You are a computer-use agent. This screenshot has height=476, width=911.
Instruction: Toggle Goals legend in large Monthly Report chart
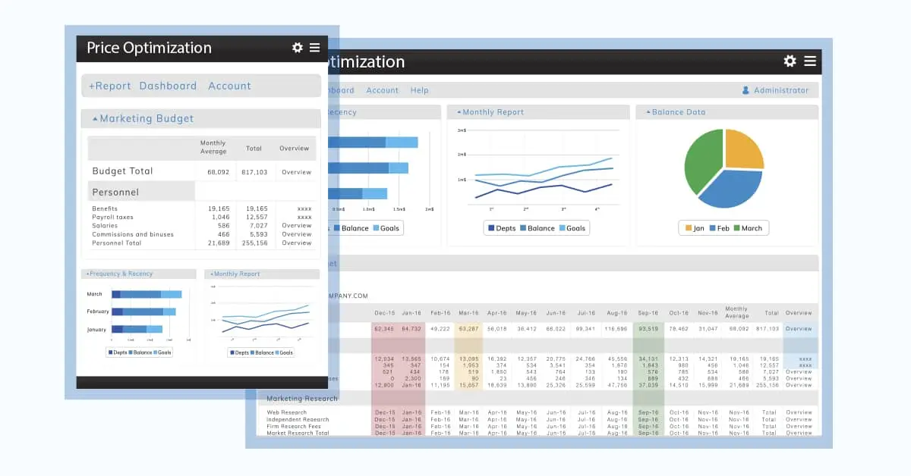point(572,228)
